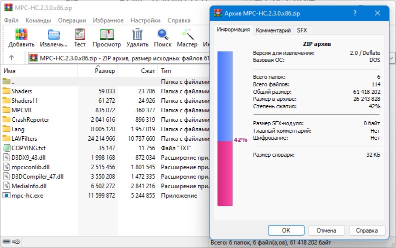The image size is (396, 248).
Task: Open the Справка menu
Action: coord(179,20)
